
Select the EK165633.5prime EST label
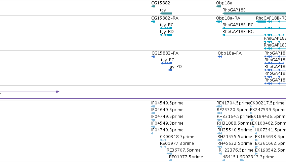pyautogui.click(x=271, y=137)
